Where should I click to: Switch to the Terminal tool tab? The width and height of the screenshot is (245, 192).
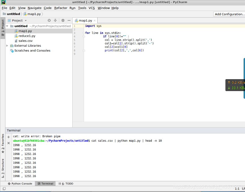click(45, 184)
